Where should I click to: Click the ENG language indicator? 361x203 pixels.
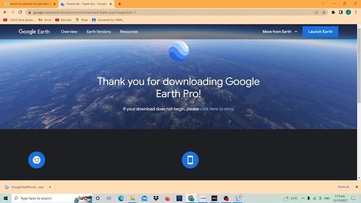pos(327,198)
